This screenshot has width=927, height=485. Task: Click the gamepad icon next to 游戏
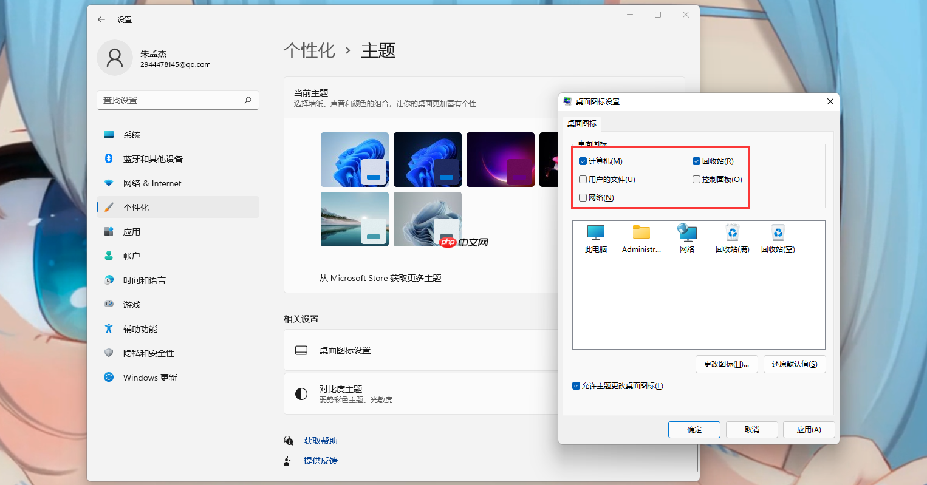109,304
